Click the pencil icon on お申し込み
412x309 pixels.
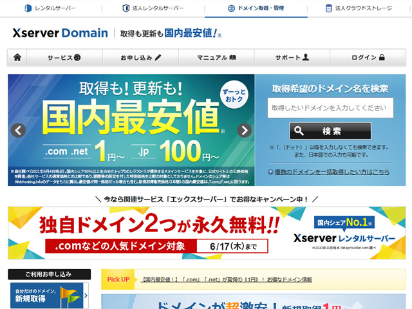point(158,57)
